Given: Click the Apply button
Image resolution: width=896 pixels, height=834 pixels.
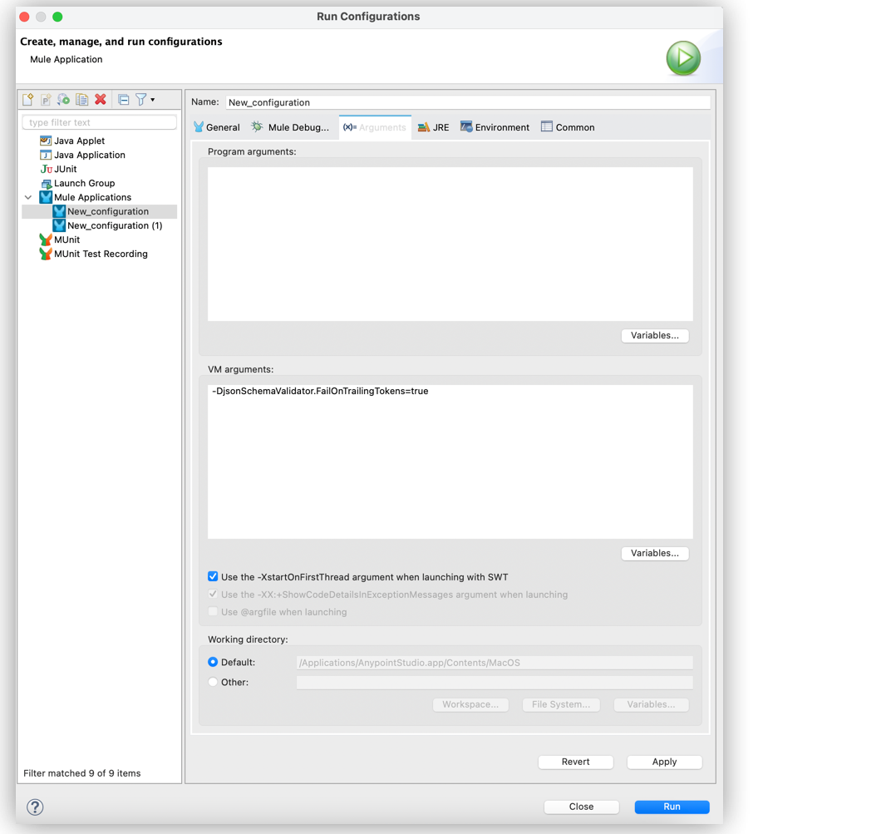Looking at the screenshot, I should coord(665,762).
